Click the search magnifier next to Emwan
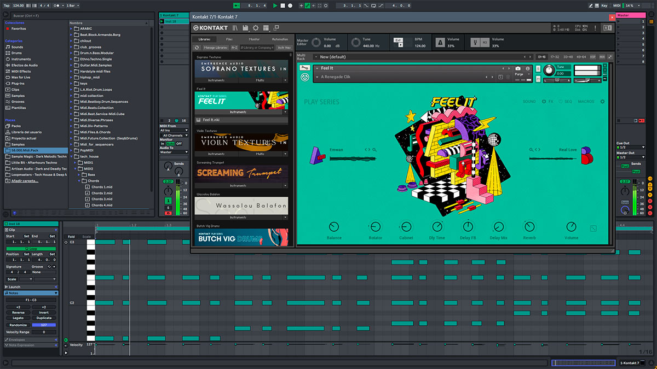 pos(374,150)
